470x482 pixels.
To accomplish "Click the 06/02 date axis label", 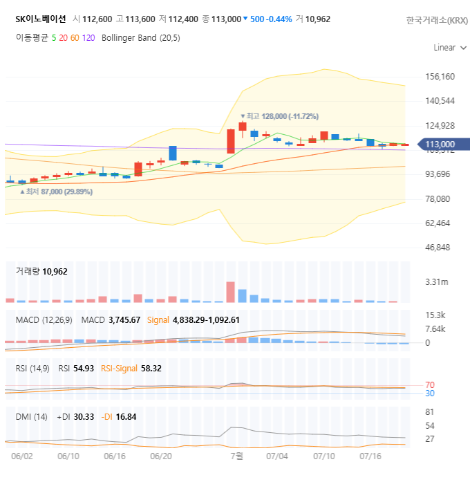I will (22, 456).
